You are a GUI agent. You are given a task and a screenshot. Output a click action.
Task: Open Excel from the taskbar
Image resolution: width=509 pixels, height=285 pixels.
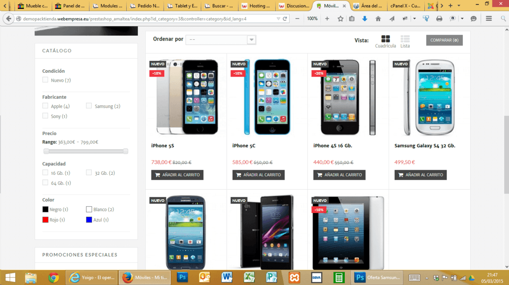249,278
